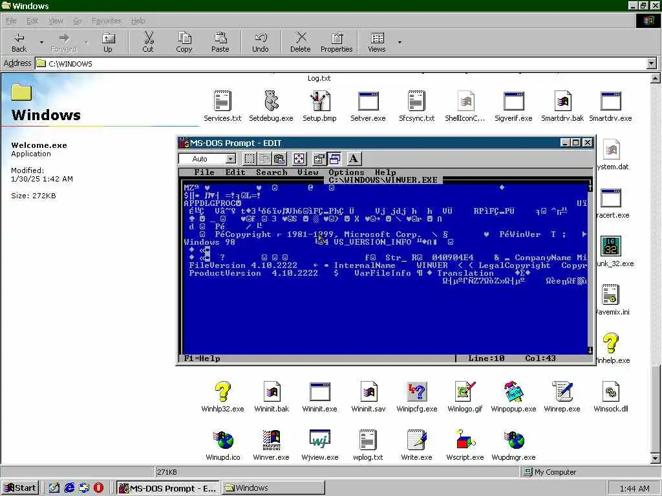Open the View menu in the DOS editor

click(308, 172)
